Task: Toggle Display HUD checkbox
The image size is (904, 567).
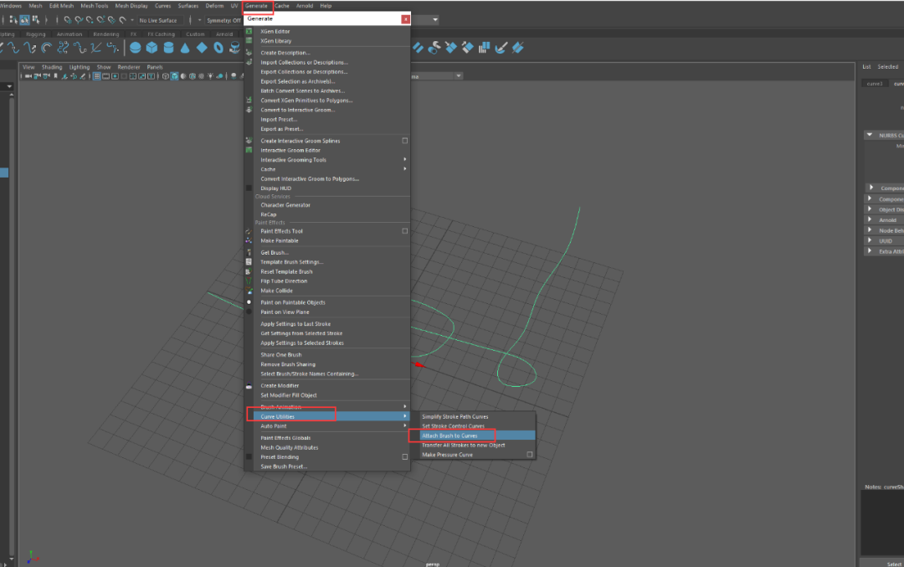Action: (249, 188)
